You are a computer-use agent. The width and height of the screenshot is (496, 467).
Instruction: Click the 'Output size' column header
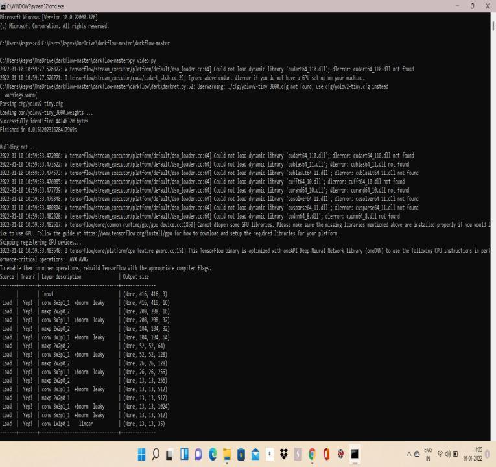point(136,276)
